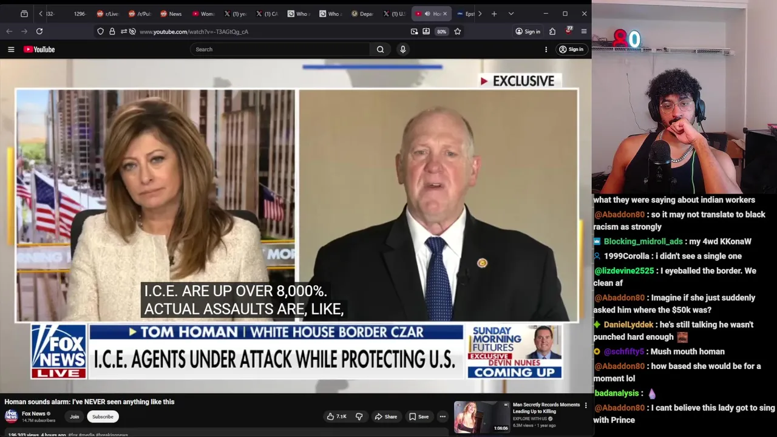Viewport: 777px width, 437px height.
Task: Dislike the video with thumbs down
Action: [x=359, y=416]
